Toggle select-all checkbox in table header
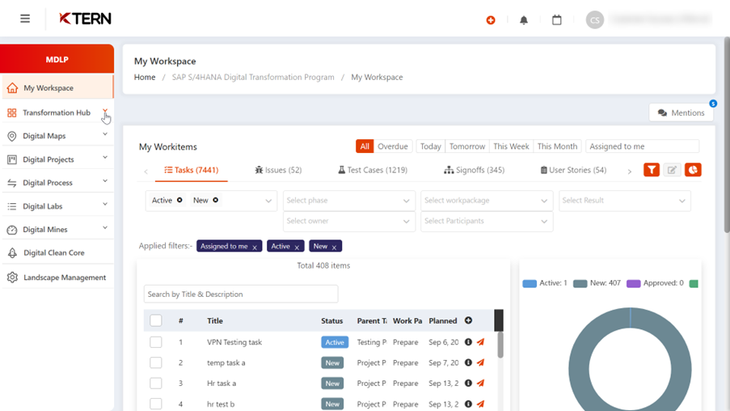The height and width of the screenshot is (411, 730). pyautogui.click(x=156, y=320)
